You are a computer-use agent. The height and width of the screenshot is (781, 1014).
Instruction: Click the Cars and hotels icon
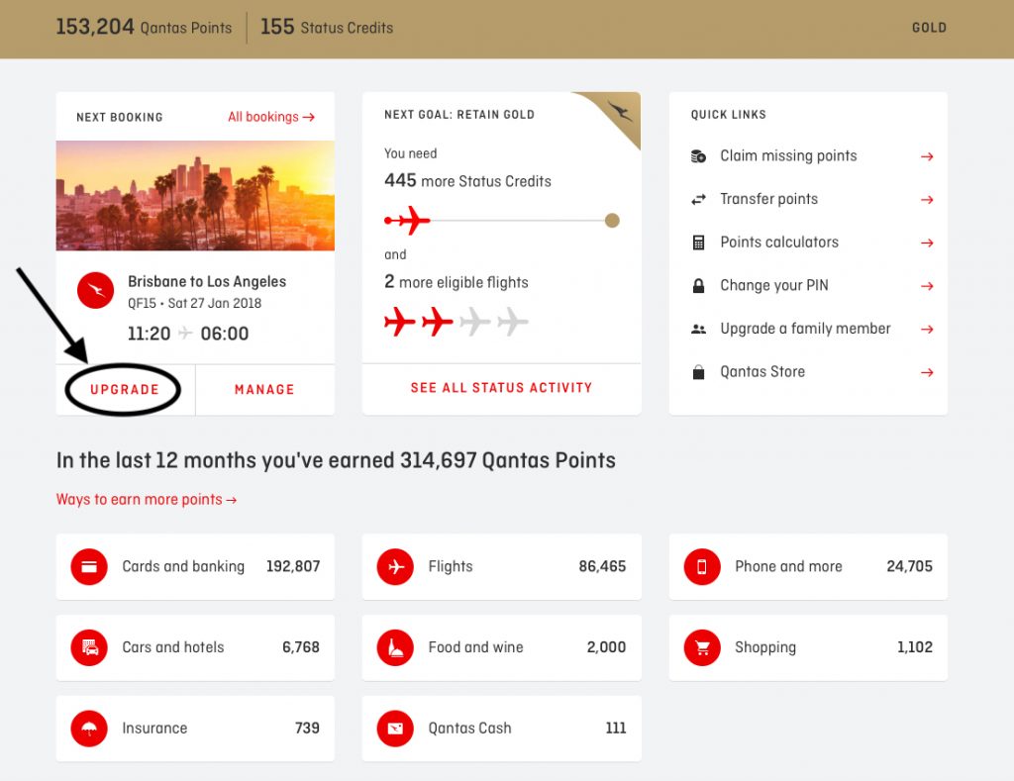89,647
